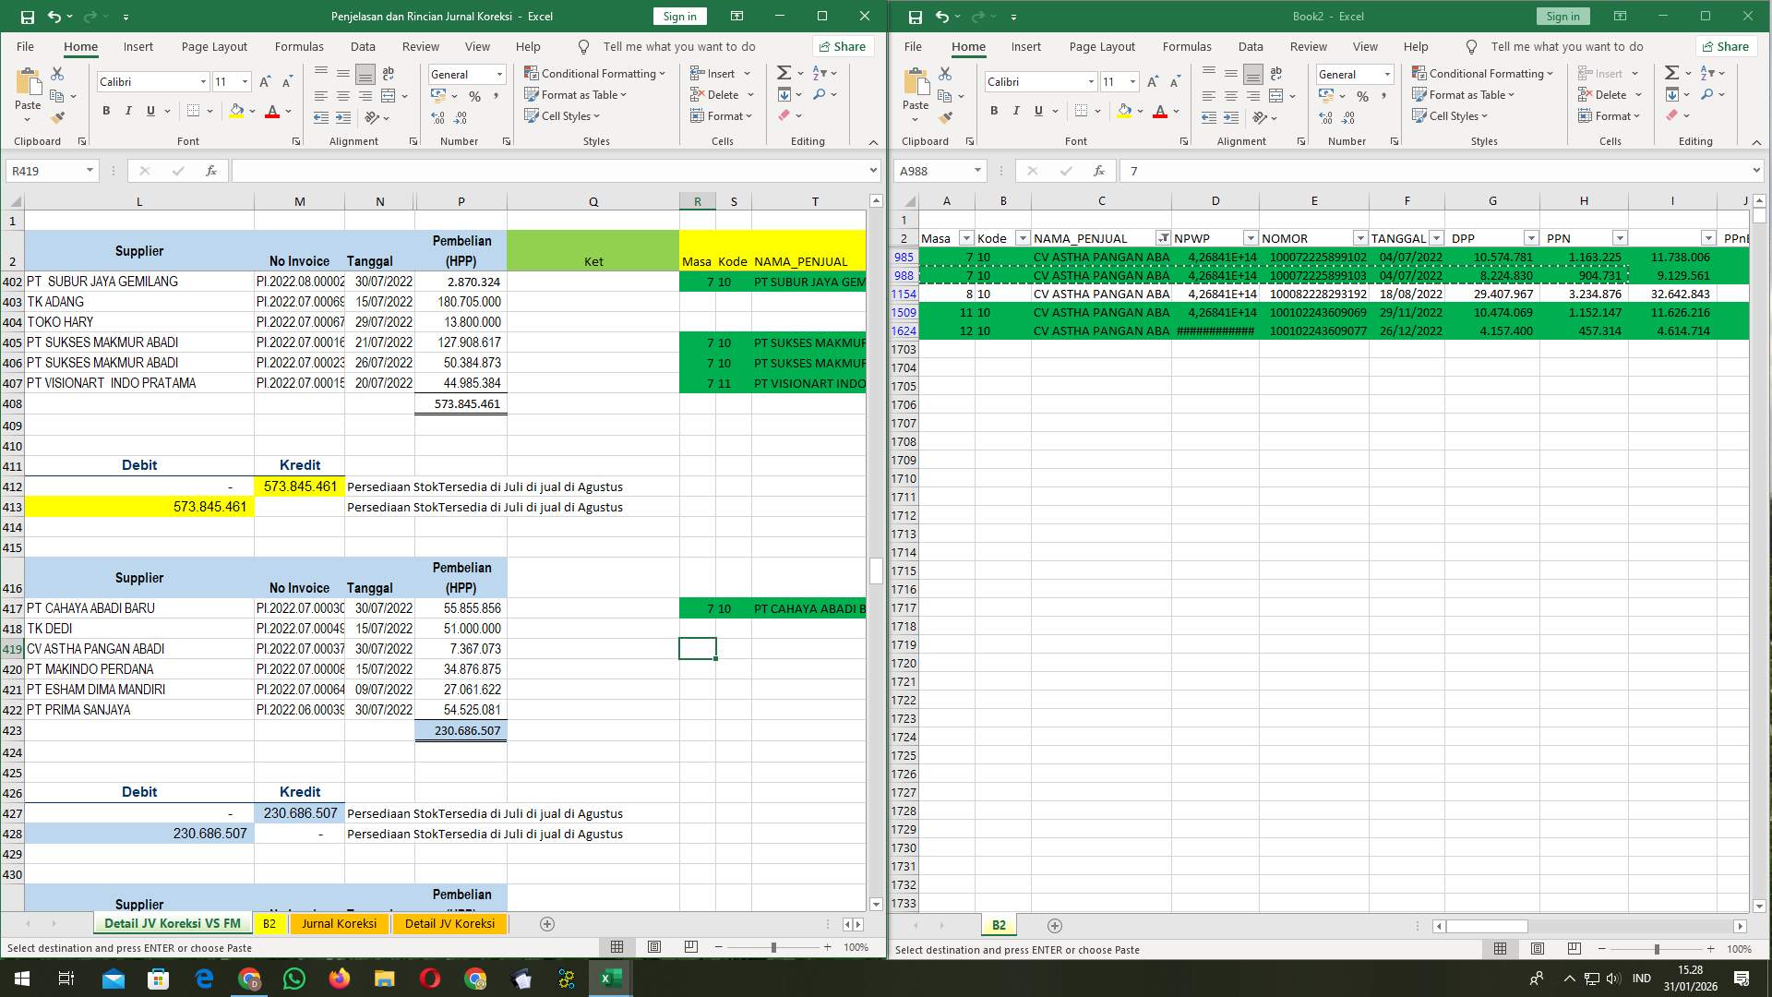Open the Font Color swatch picker
The image size is (1772, 997).
(x=286, y=111)
